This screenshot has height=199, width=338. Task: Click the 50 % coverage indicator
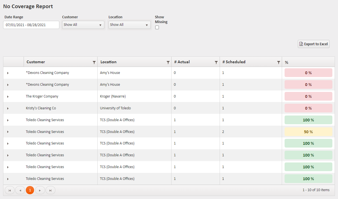308,132
